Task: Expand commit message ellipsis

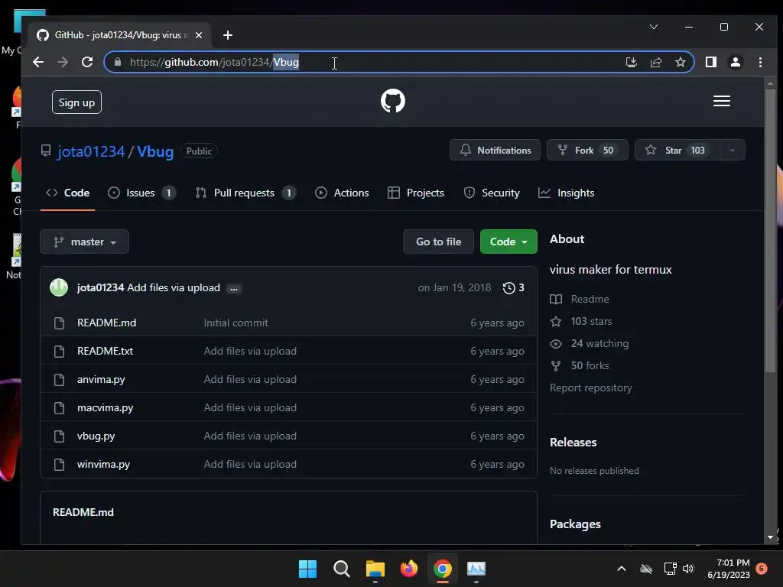Action: [x=233, y=288]
